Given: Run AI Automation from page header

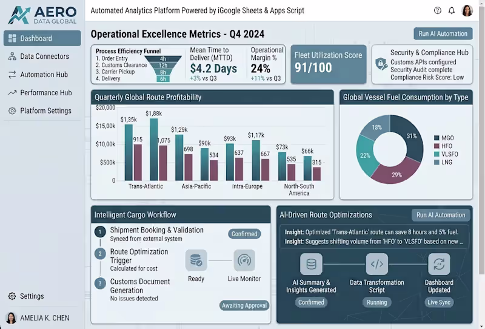Looking at the screenshot, I should pyautogui.click(x=443, y=33).
